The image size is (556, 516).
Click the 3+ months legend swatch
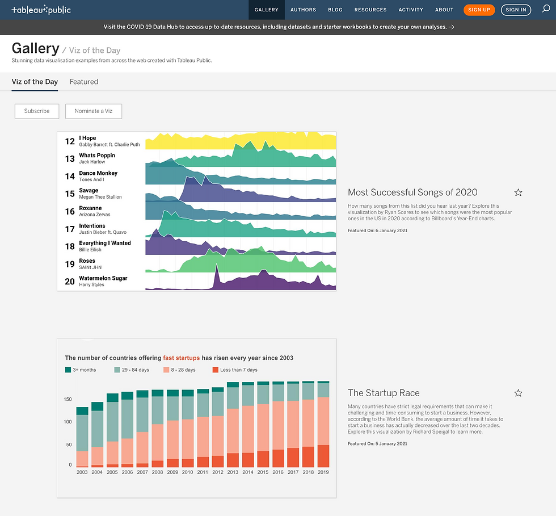pyautogui.click(x=68, y=370)
